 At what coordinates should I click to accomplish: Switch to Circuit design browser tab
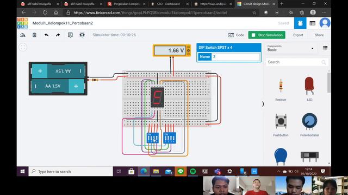[256, 4]
